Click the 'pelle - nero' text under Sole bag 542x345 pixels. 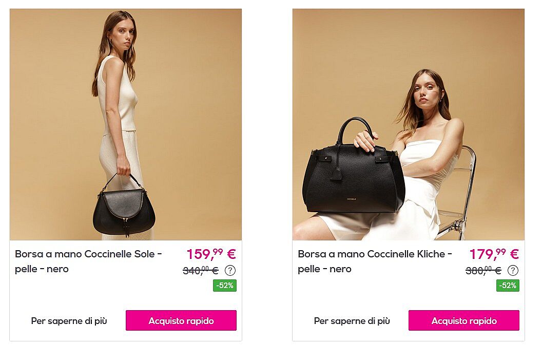pyautogui.click(x=42, y=269)
